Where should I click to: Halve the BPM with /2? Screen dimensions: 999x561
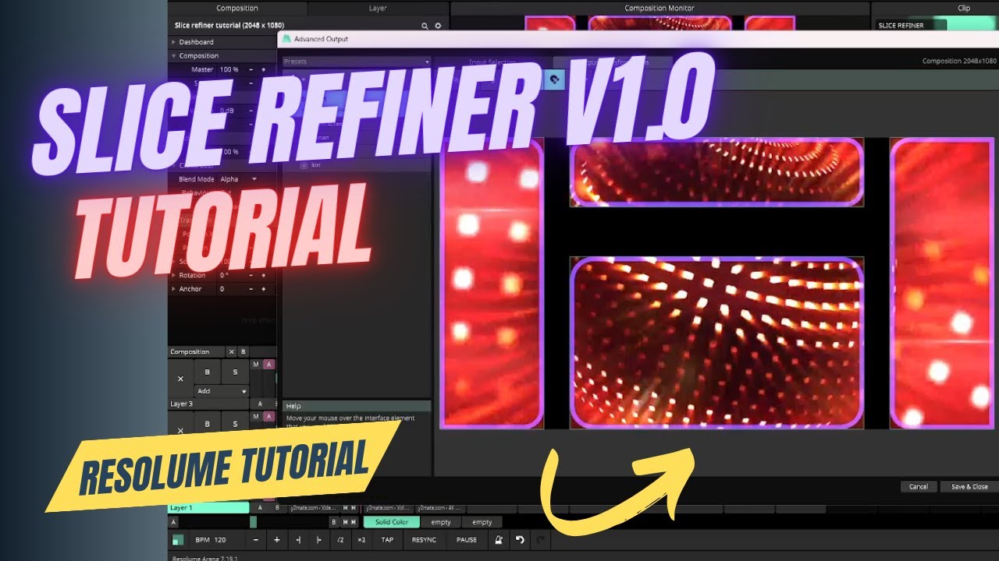pos(340,539)
